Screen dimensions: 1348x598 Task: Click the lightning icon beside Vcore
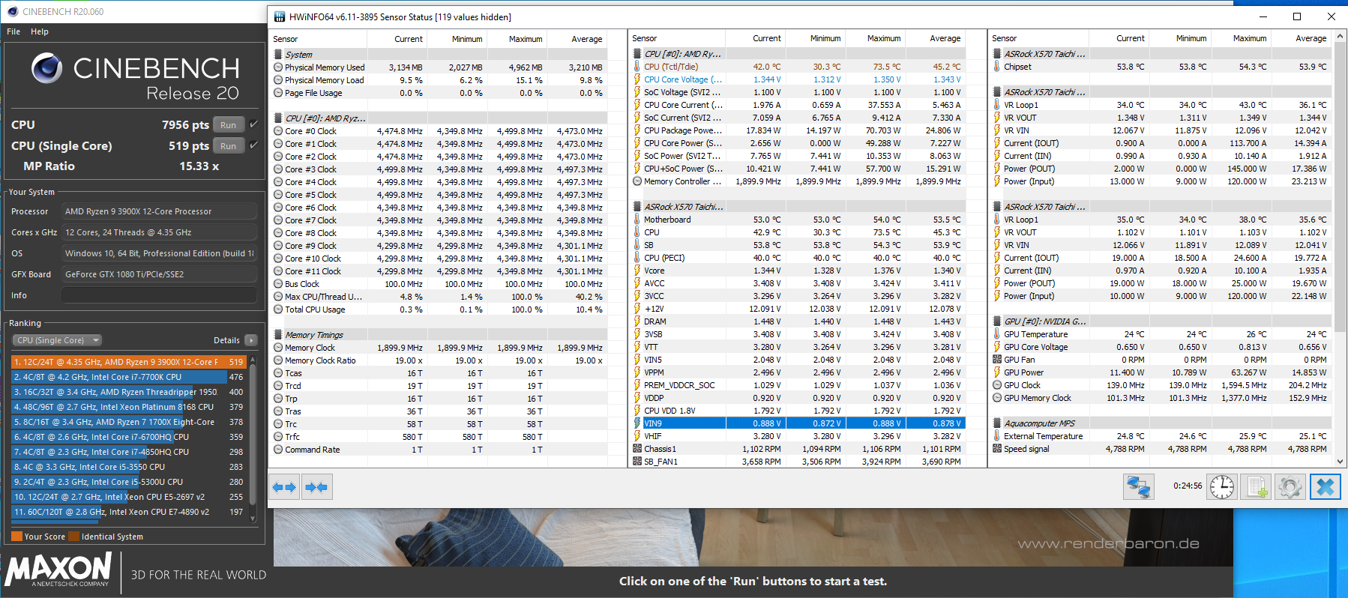click(x=637, y=271)
